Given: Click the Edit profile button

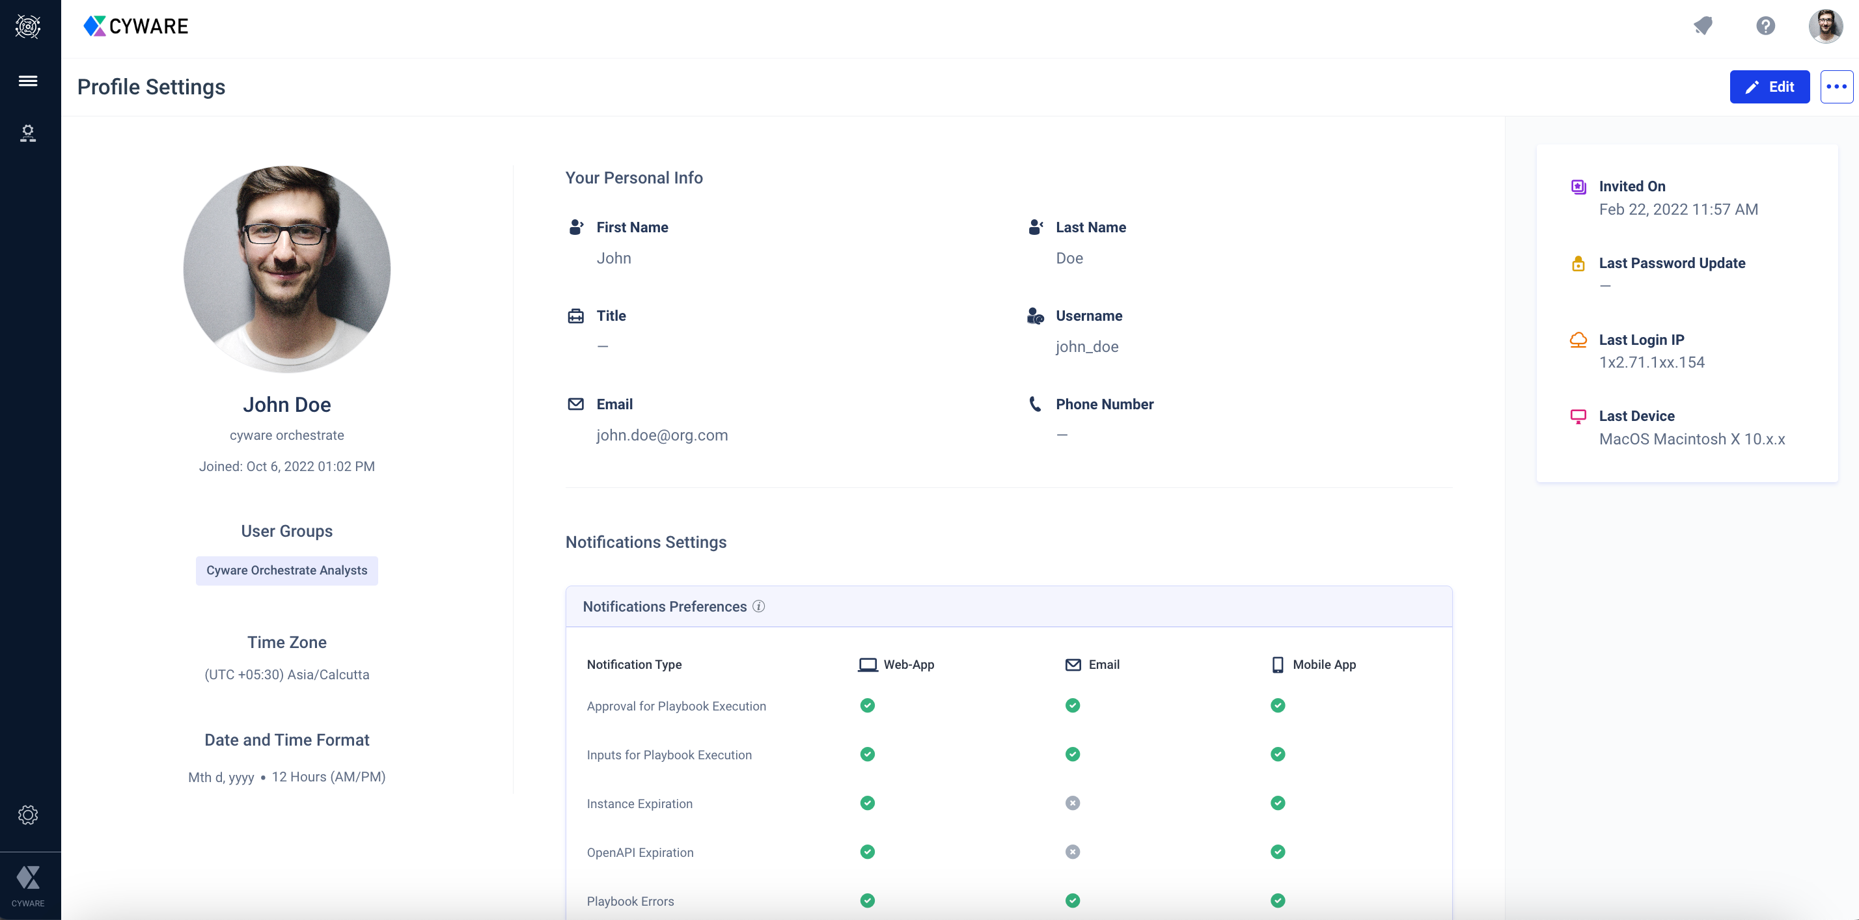Looking at the screenshot, I should pyautogui.click(x=1769, y=87).
